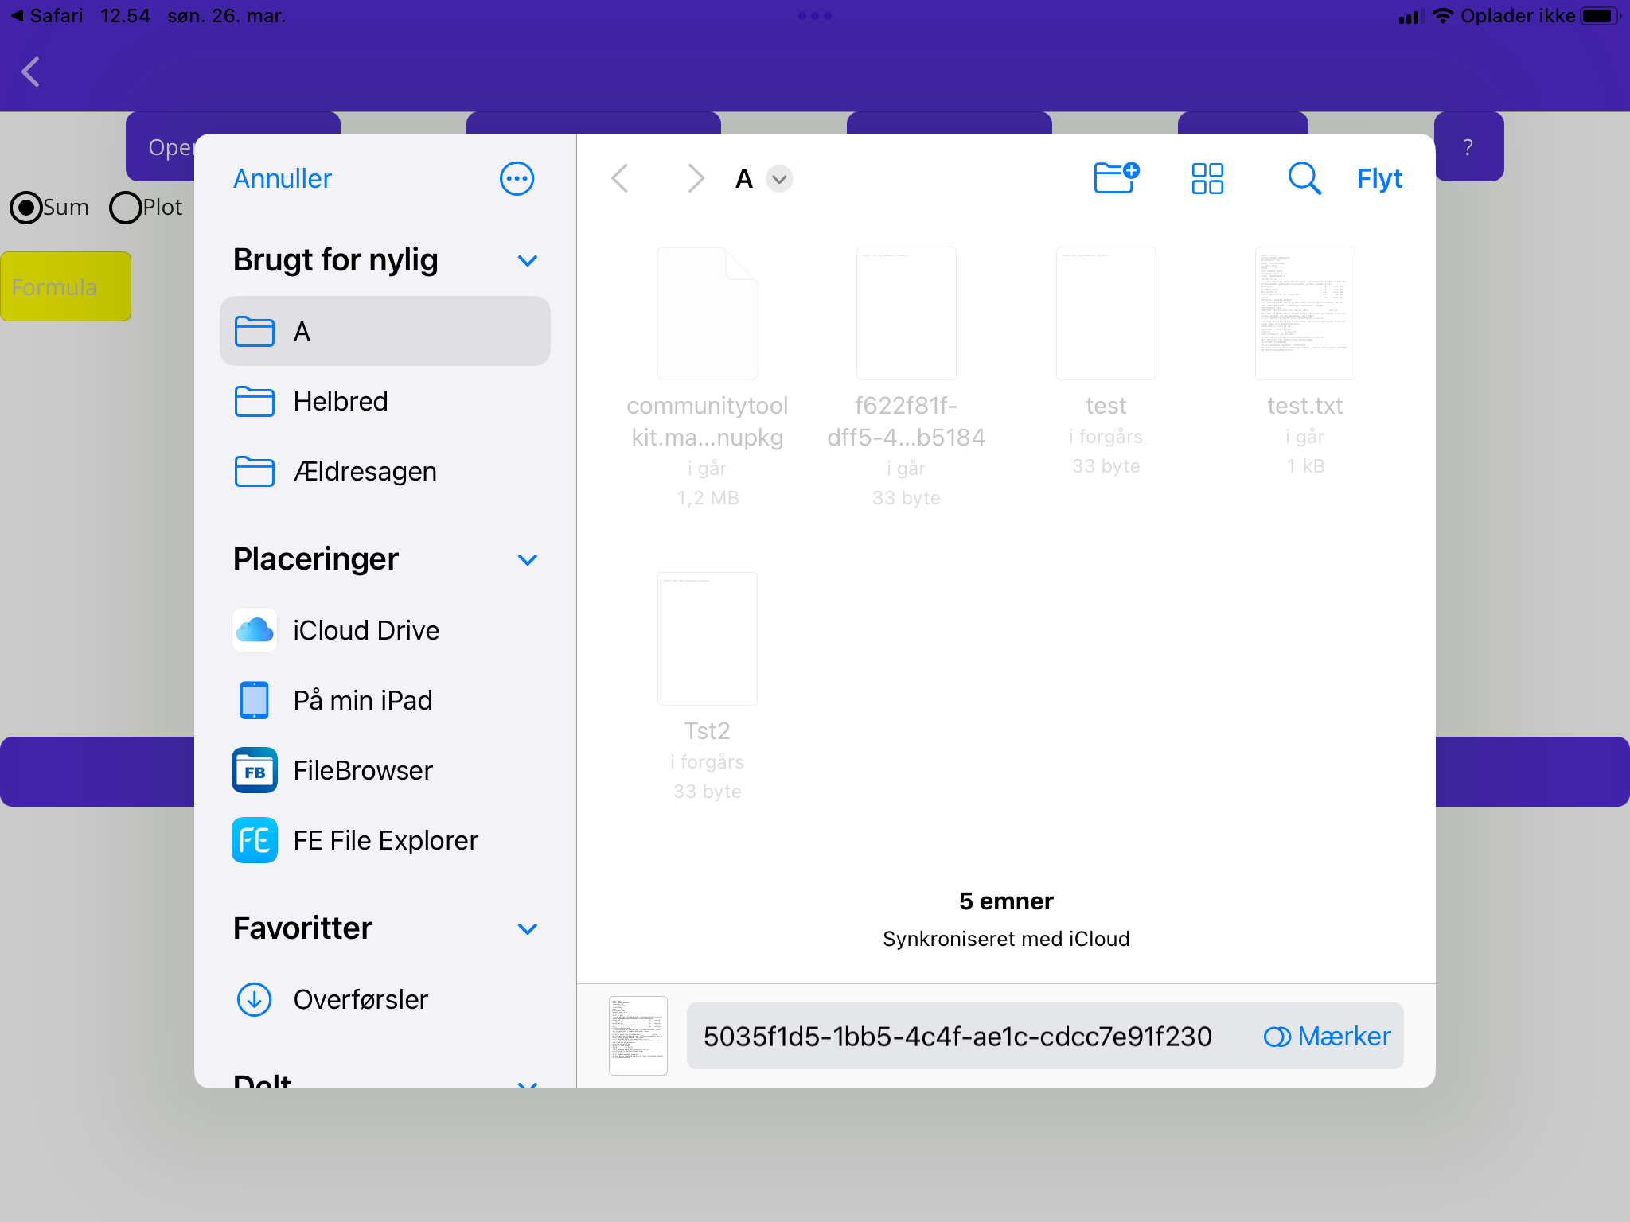Click the yellow Formula button
The width and height of the screenshot is (1630, 1222).
tap(66, 286)
